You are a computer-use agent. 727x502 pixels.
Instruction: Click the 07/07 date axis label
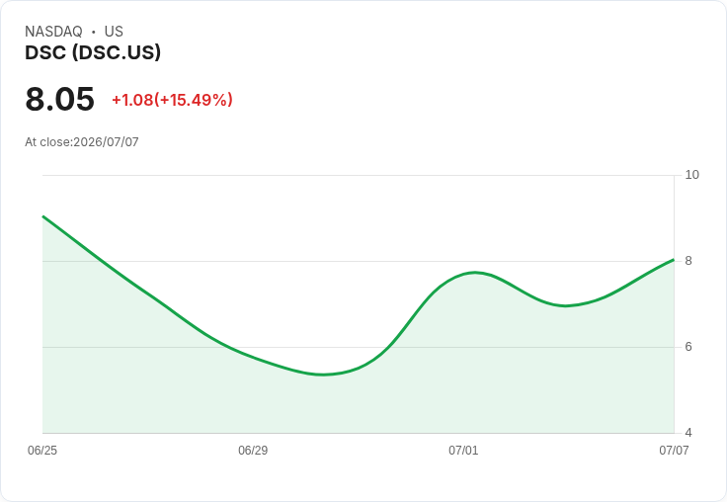point(674,450)
